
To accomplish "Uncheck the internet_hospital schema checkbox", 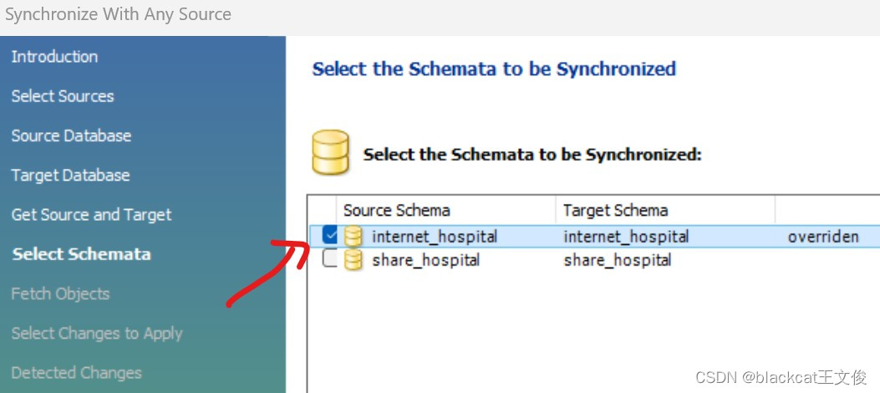I will (x=330, y=237).
